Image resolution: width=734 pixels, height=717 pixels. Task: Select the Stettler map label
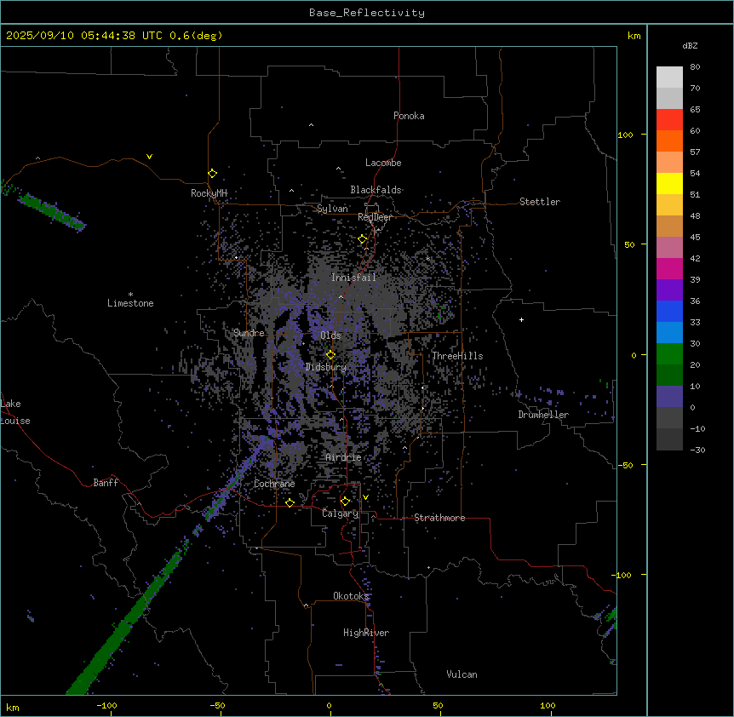[x=540, y=202]
